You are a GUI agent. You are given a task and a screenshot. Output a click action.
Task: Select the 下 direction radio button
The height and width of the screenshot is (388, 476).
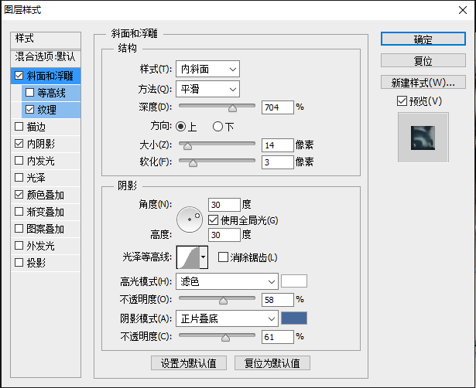click(217, 127)
